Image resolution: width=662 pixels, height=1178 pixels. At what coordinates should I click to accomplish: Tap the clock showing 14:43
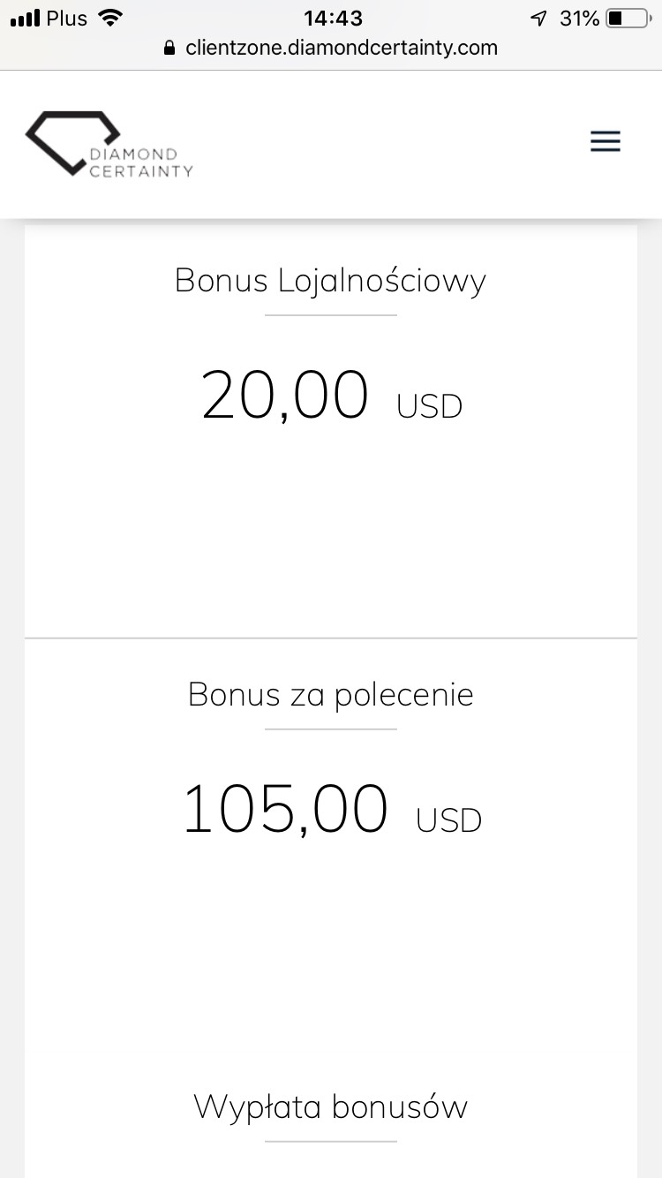pos(333,18)
